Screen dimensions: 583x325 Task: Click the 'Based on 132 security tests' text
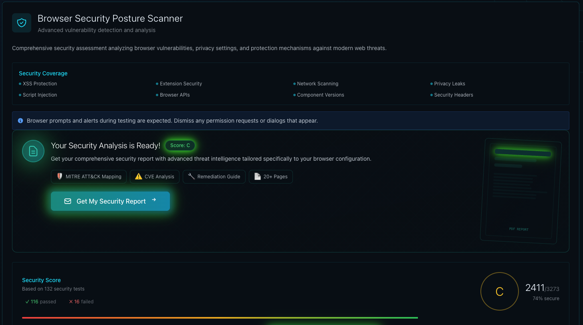53,289
